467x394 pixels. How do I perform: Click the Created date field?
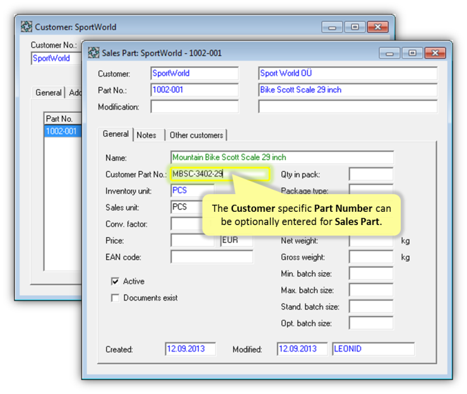point(191,349)
